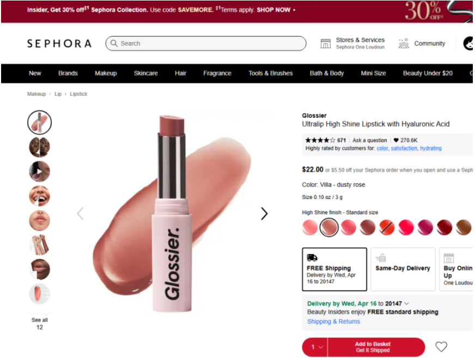Open the quantity dropdown showing 1

pyautogui.click(x=315, y=347)
